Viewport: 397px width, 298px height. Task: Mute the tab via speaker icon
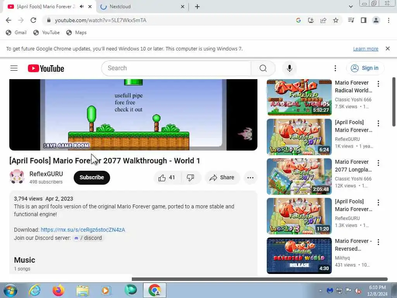tap(81, 7)
